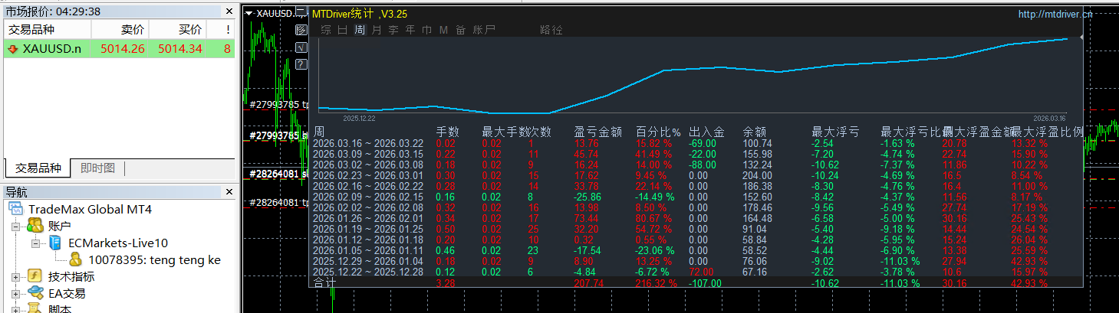Image resolution: width=1119 pixels, height=313 pixels.
Task: Click the ECMarkets-Live10 server icon
Action: [54, 243]
